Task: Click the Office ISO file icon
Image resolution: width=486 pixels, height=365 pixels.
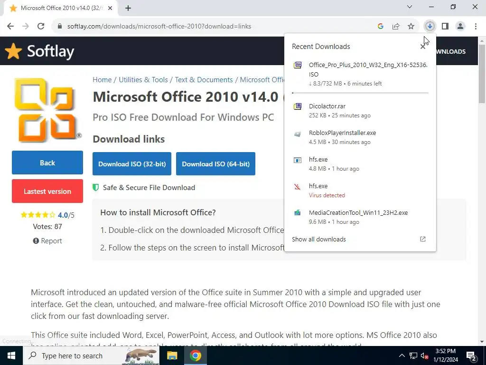Action: point(298,65)
